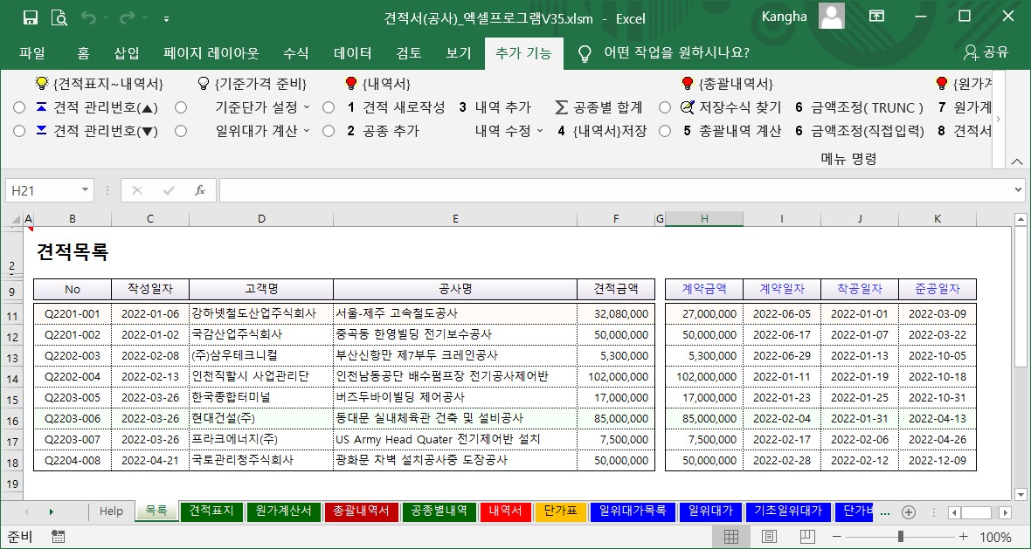This screenshot has height=549, width=1031.
Task: Click the formula bar input field
Action: [614, 190]
